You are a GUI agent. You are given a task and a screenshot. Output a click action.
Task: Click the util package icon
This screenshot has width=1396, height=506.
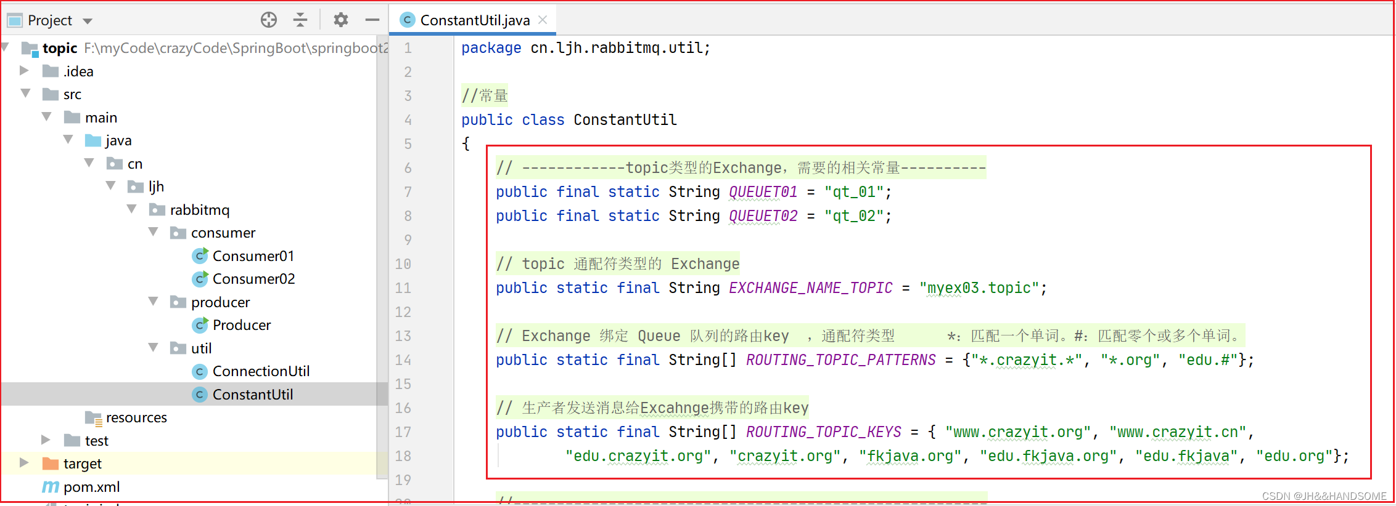tap(178, 348)
